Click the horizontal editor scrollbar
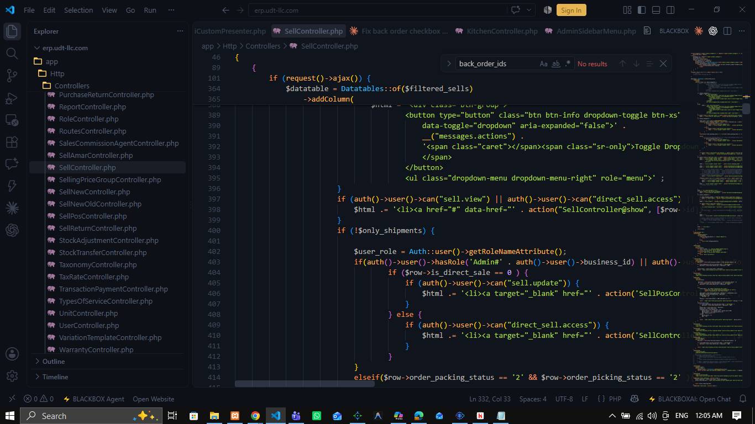 pyautogui.click(x=305, y=384)
